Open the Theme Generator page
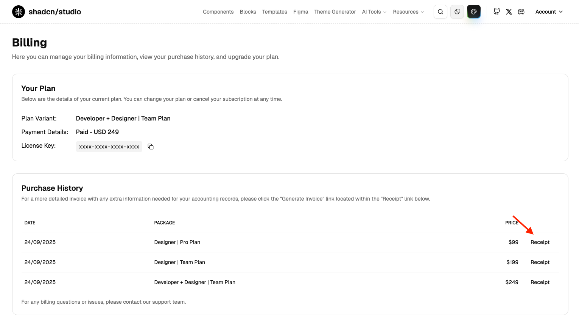 [x=335, y=12]
